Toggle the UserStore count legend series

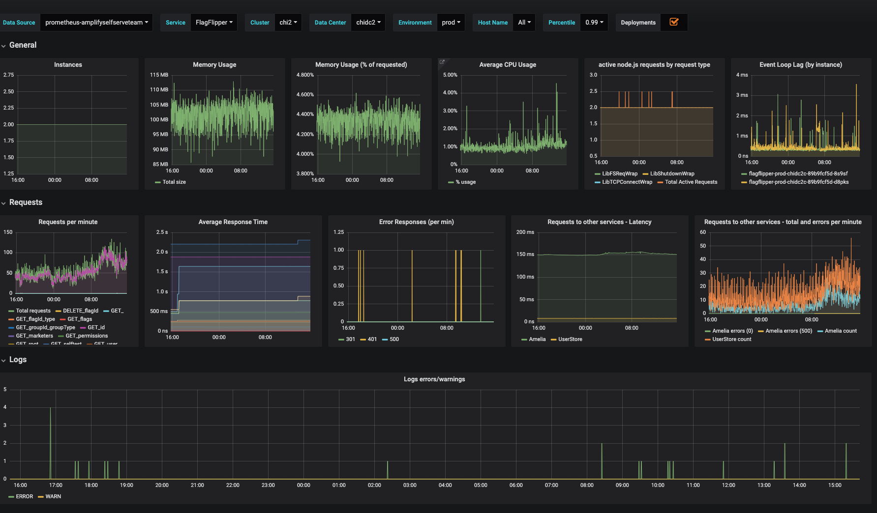click(732, 340)
